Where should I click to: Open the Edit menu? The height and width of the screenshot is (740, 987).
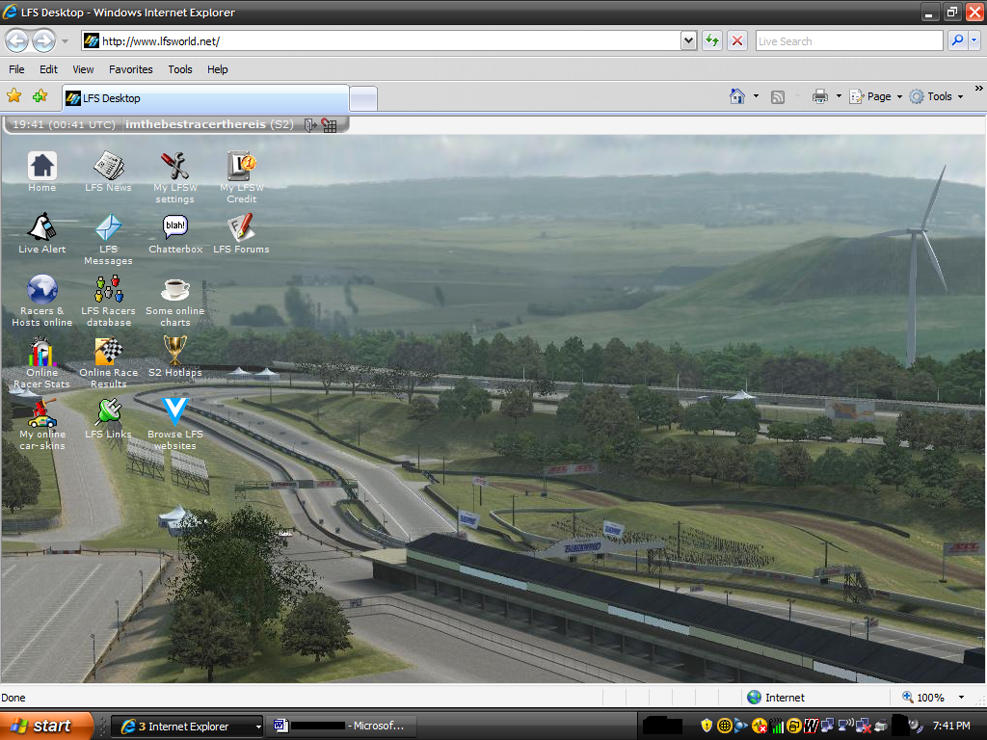[x=48, y=69]
